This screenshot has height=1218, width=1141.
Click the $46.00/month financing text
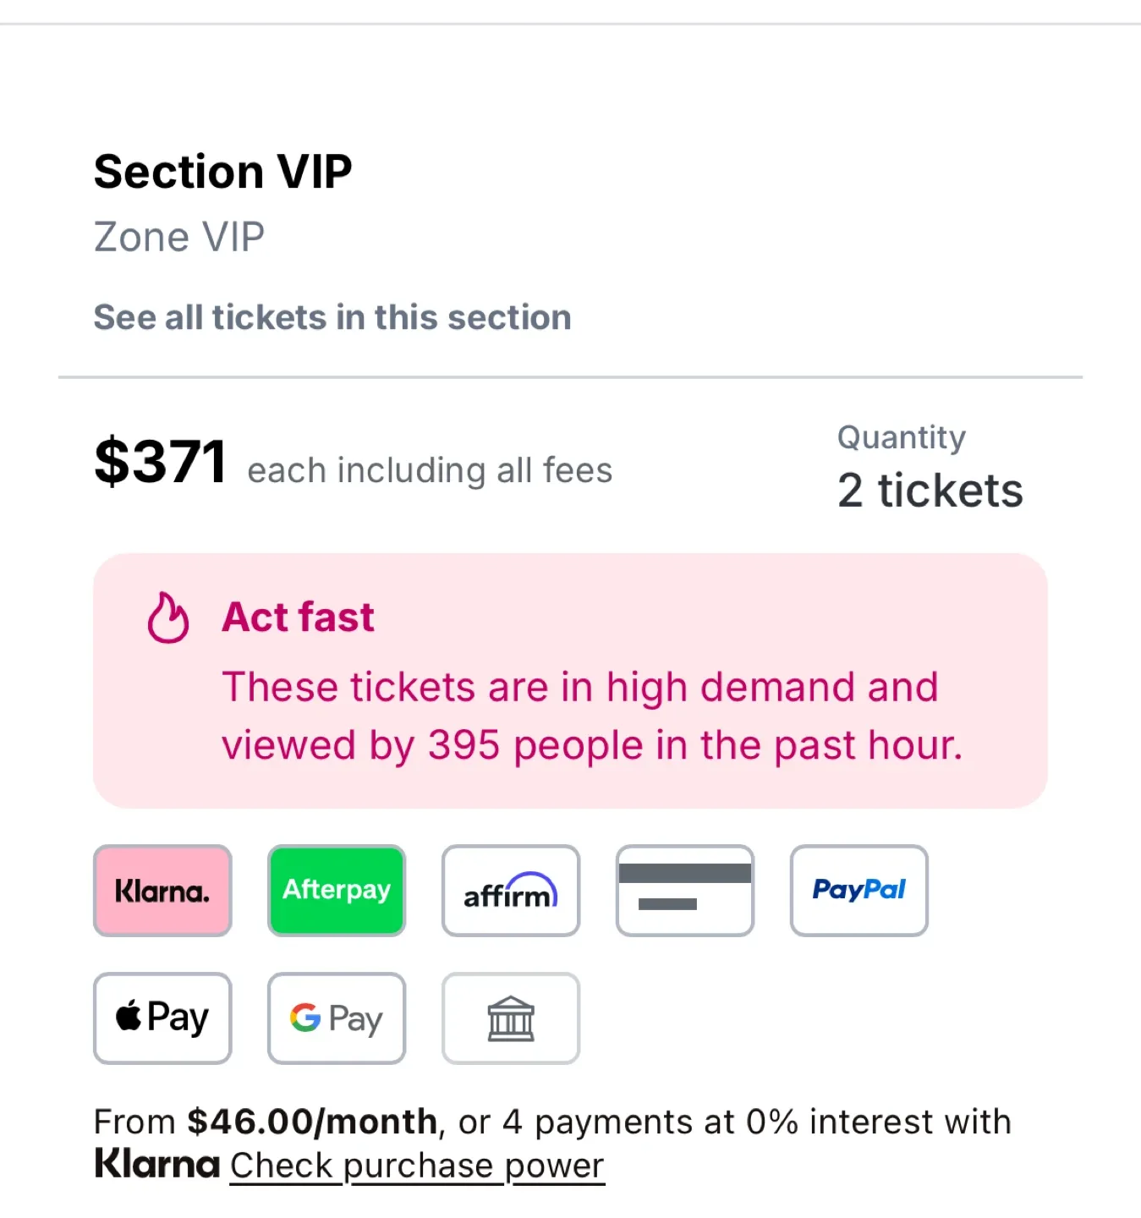(x=312, y=1122)
